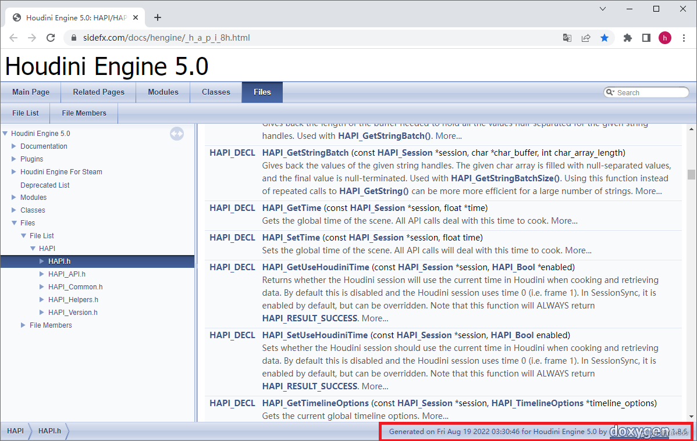The width and height of the screenshot is (697, 441).
Task: Click the vertical scrollbar thumb
Action: pos(691,174)
